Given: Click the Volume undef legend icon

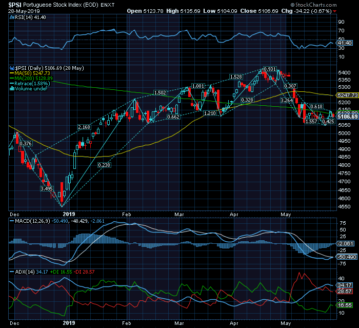Looking at the screenshot, I should pyautogui.click(x=12, y=89).
